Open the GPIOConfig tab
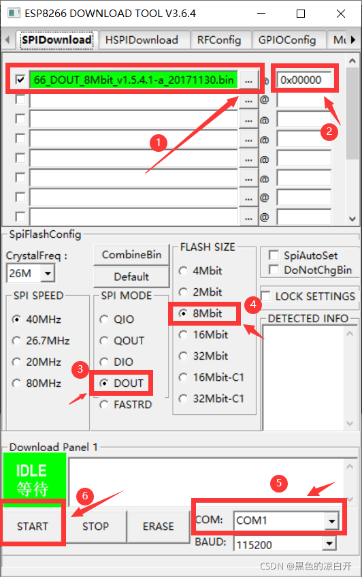Screen dimensions: 362x577 coord(286,40)
